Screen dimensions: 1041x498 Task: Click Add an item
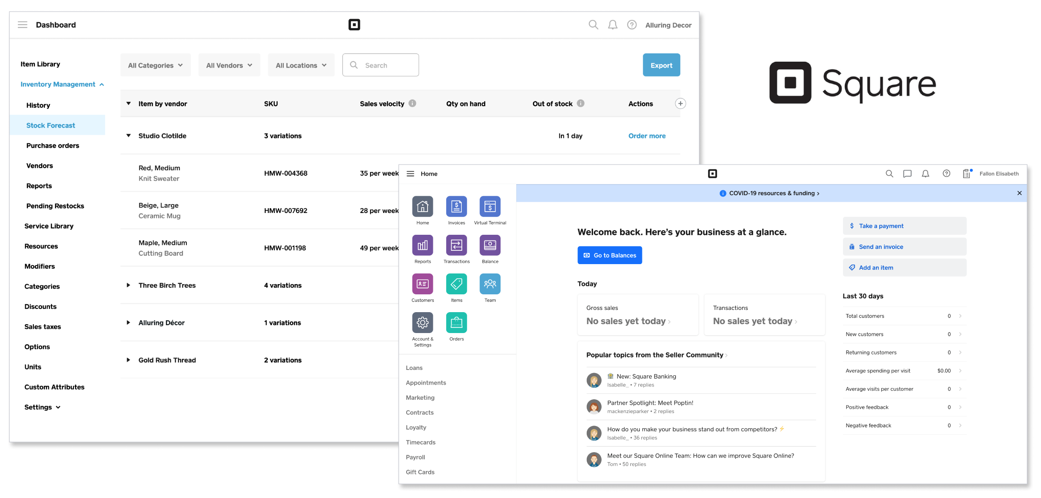[904, 268]
